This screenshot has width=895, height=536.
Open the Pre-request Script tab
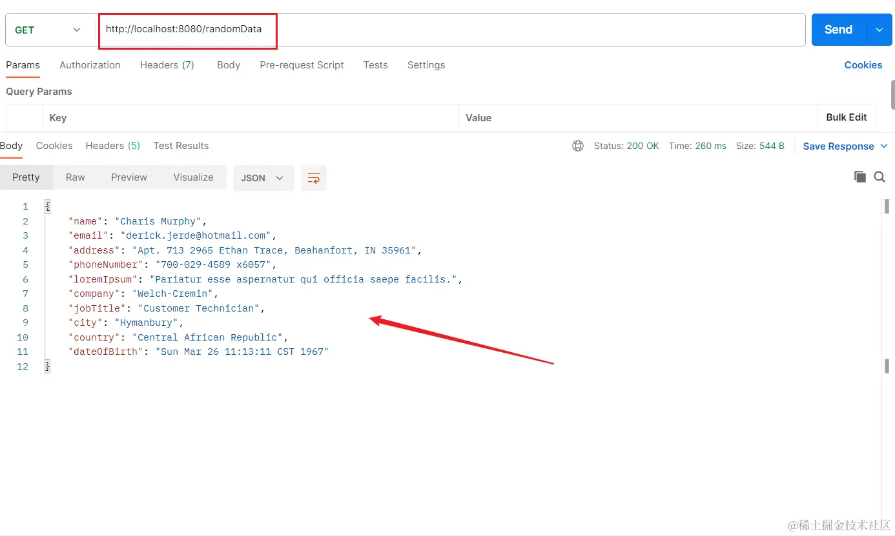(302, 65)
